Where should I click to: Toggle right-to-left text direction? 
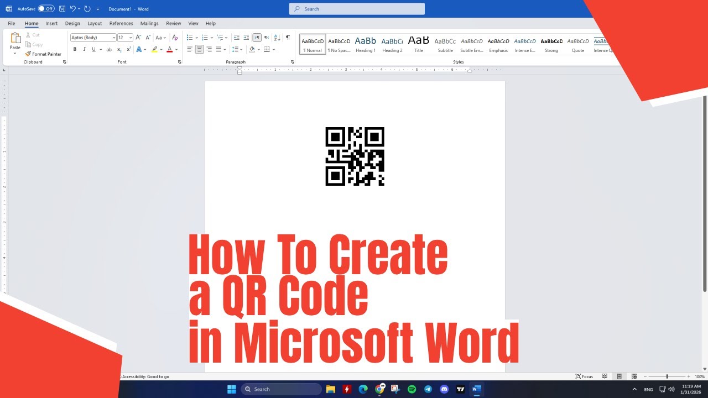pos(267,38)
